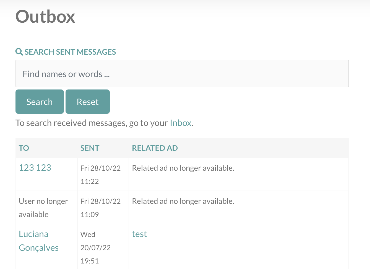This screenshot has height=269, width=370.
Task: Click the User no longer available cell
Action: [x=43, y=208]
